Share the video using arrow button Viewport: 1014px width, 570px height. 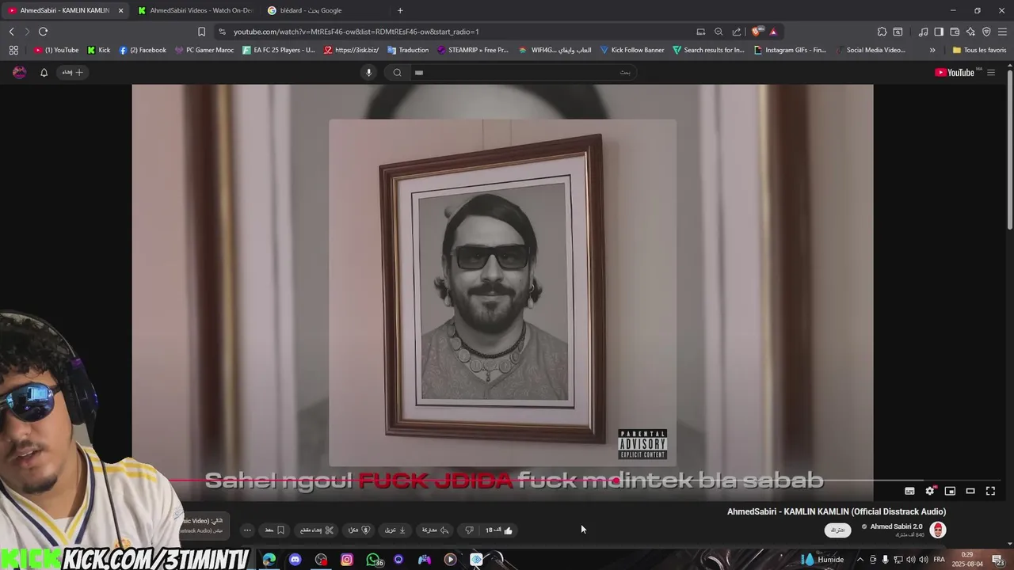pos(436,530)
